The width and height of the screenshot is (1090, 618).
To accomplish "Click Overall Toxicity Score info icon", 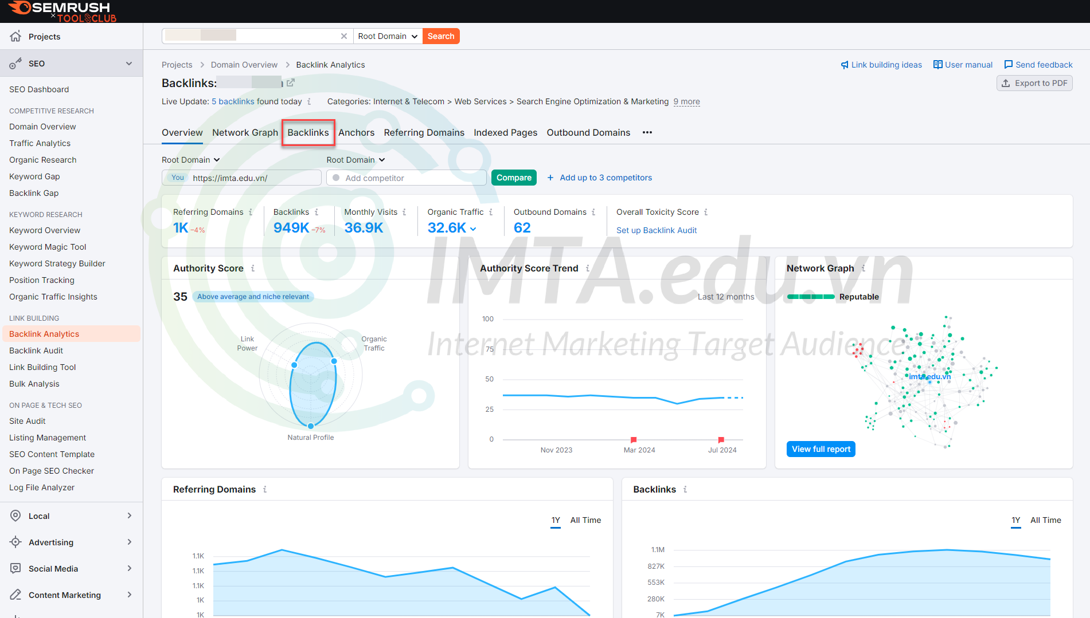I will [706, 212].
